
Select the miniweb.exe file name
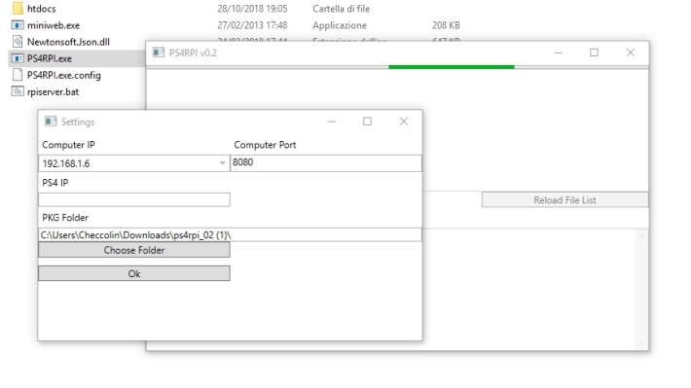tap(54, 25)
